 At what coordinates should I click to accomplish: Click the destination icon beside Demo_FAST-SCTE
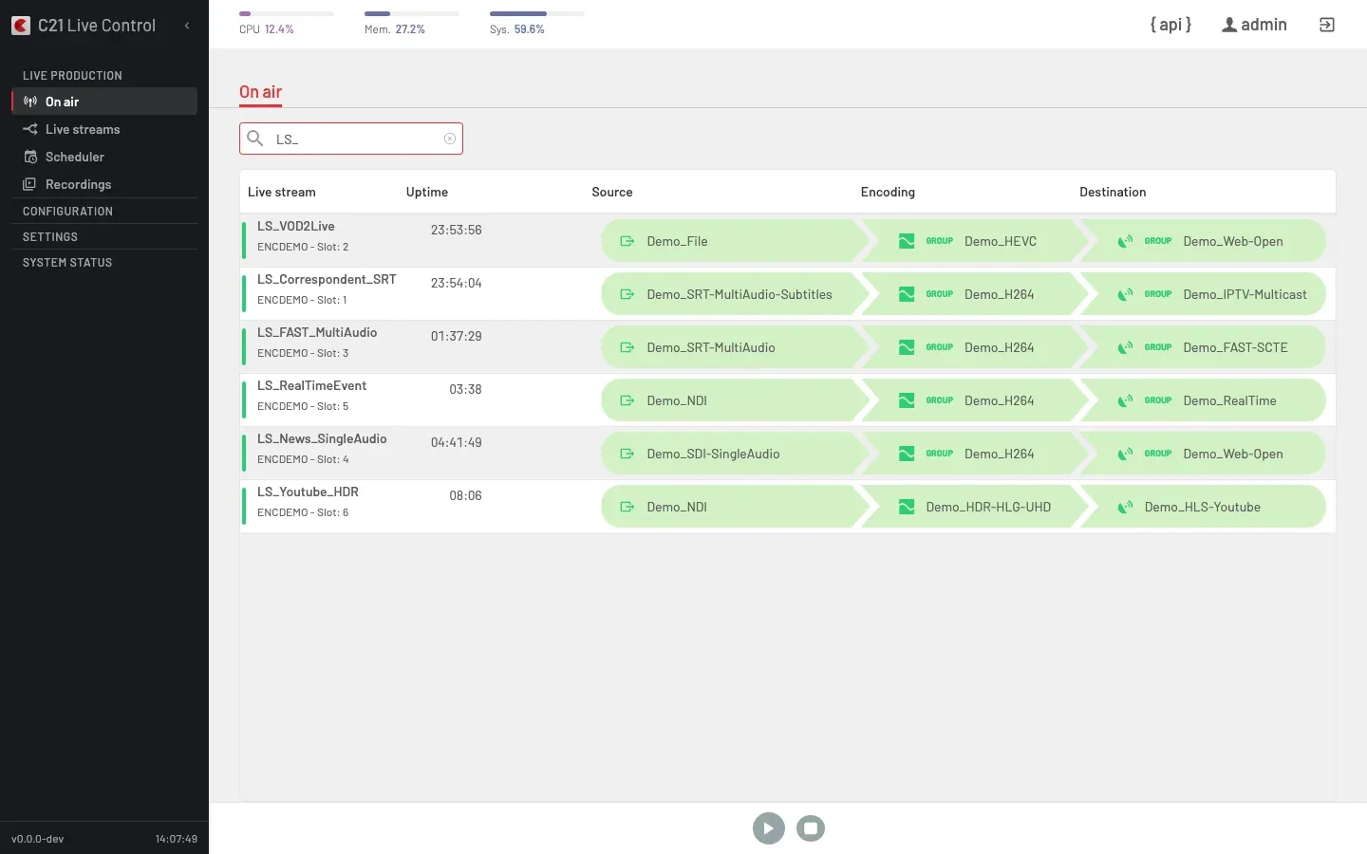1125,347
